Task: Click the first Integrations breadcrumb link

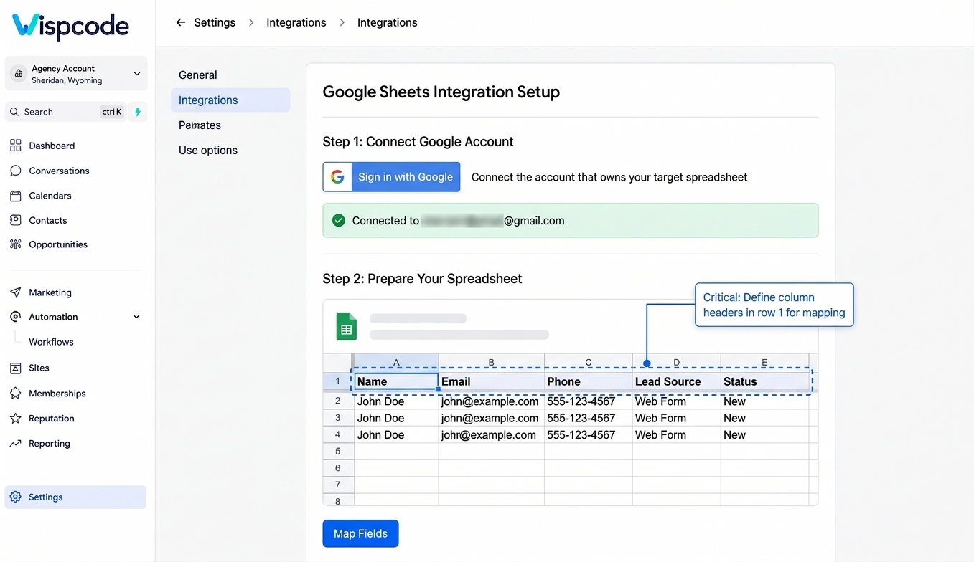Action: tap(296, 22)
